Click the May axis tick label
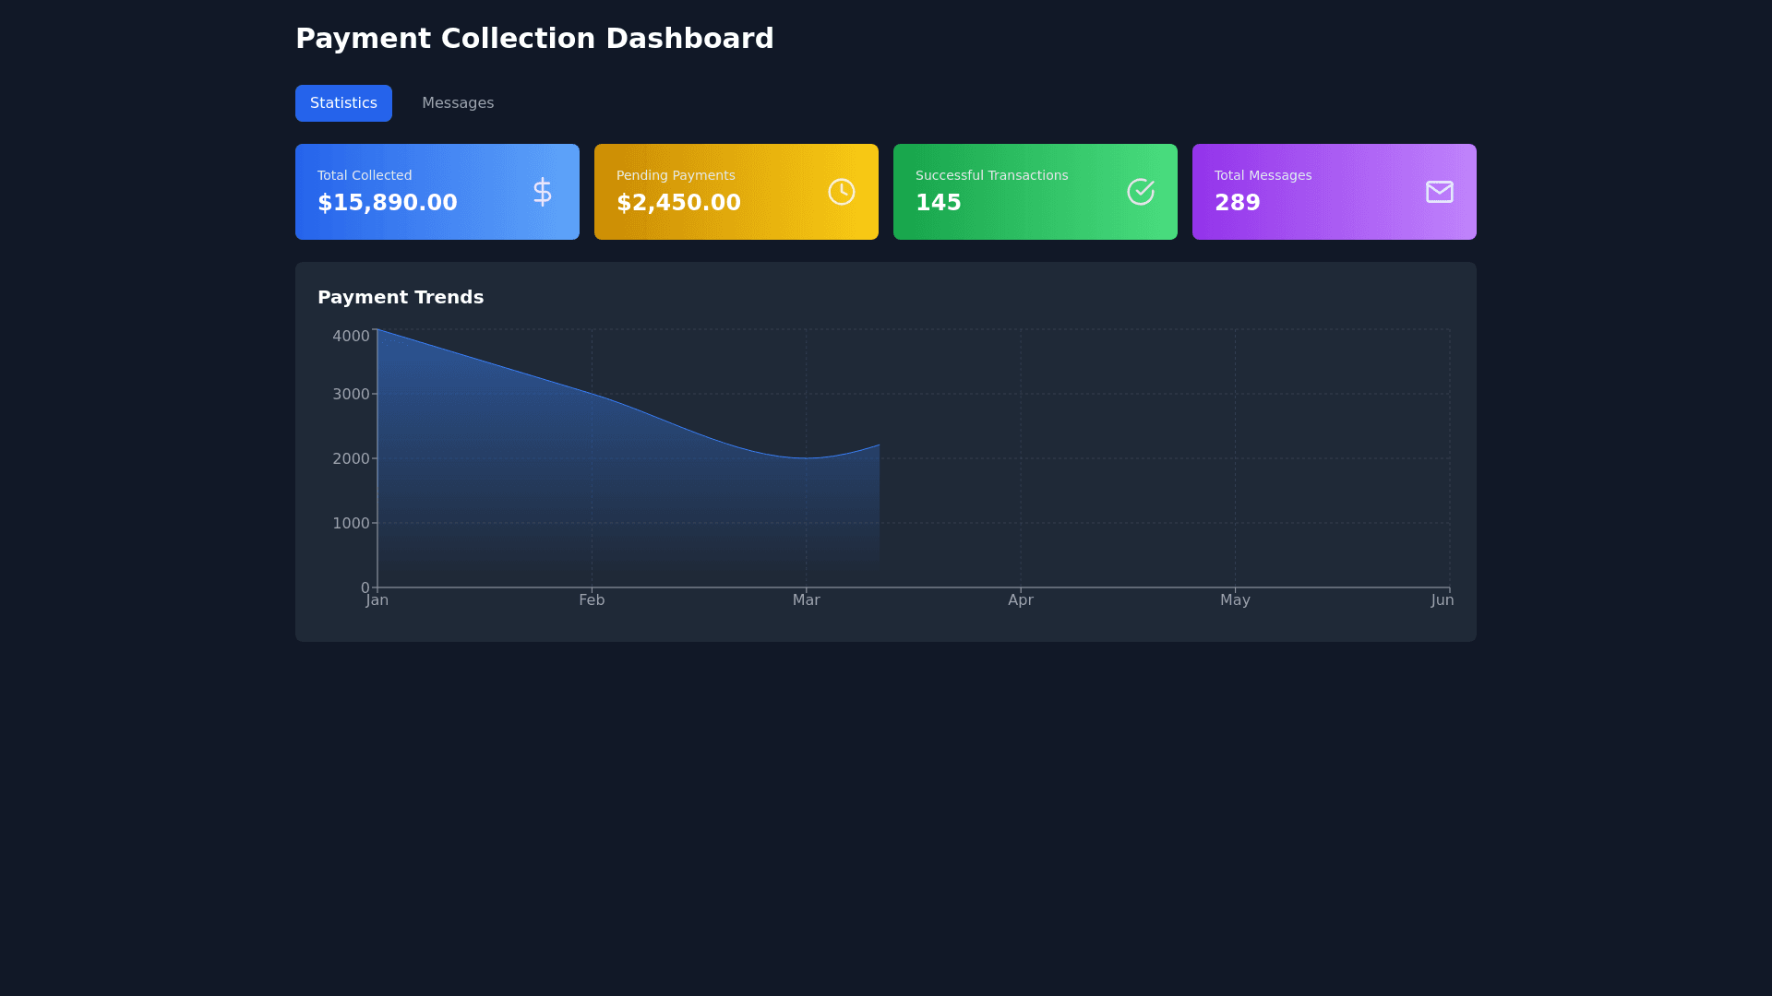This screenshot has width=1772, height=996. [x=1235, y=600]
